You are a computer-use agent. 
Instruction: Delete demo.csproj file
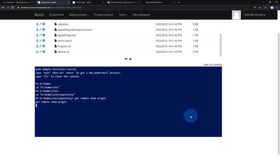point(44,41)
